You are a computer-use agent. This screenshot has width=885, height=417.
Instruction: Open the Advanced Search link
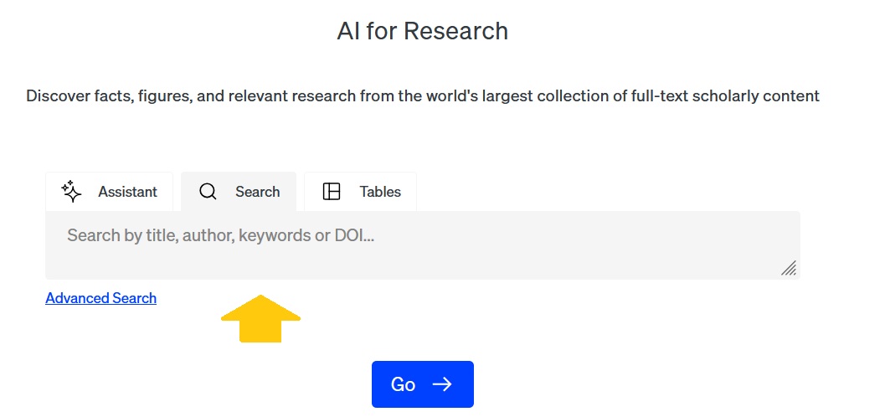[x=100, y=298]
